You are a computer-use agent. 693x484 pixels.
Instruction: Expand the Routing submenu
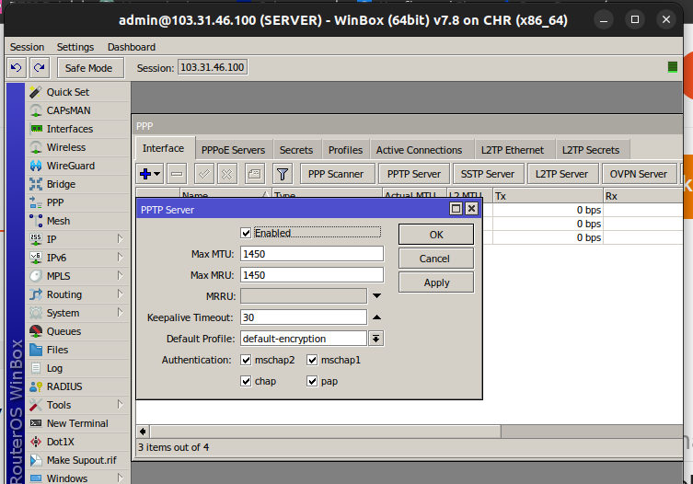120,294
